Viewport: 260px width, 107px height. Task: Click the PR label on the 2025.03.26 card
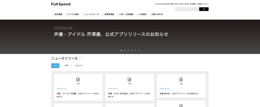(181, 84)
